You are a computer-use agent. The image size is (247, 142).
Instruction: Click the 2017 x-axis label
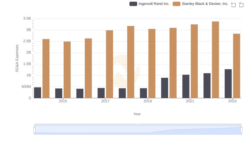[105, 101]
